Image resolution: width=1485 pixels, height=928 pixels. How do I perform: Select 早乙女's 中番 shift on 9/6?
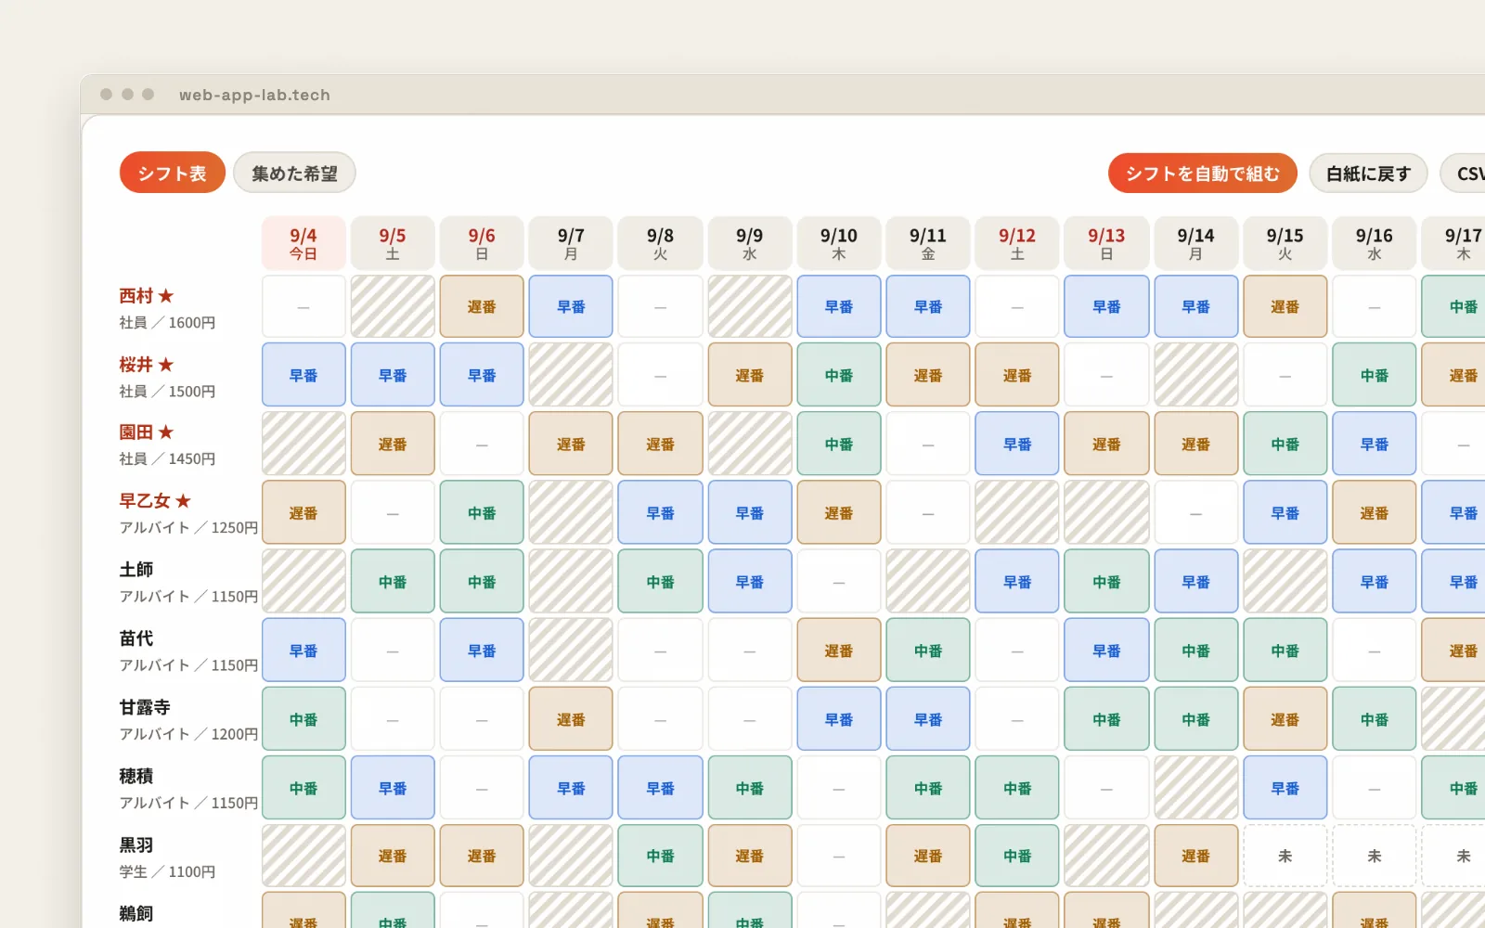coord(482,512)
